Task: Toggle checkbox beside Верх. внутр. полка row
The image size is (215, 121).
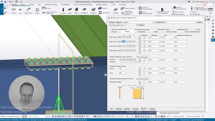Action: click(x=120, y=42)
